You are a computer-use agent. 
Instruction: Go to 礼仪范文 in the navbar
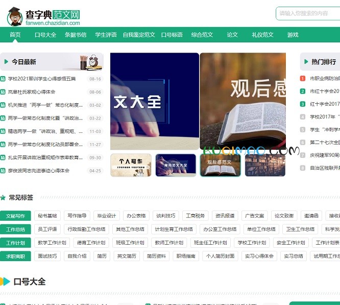pos(262,35)
